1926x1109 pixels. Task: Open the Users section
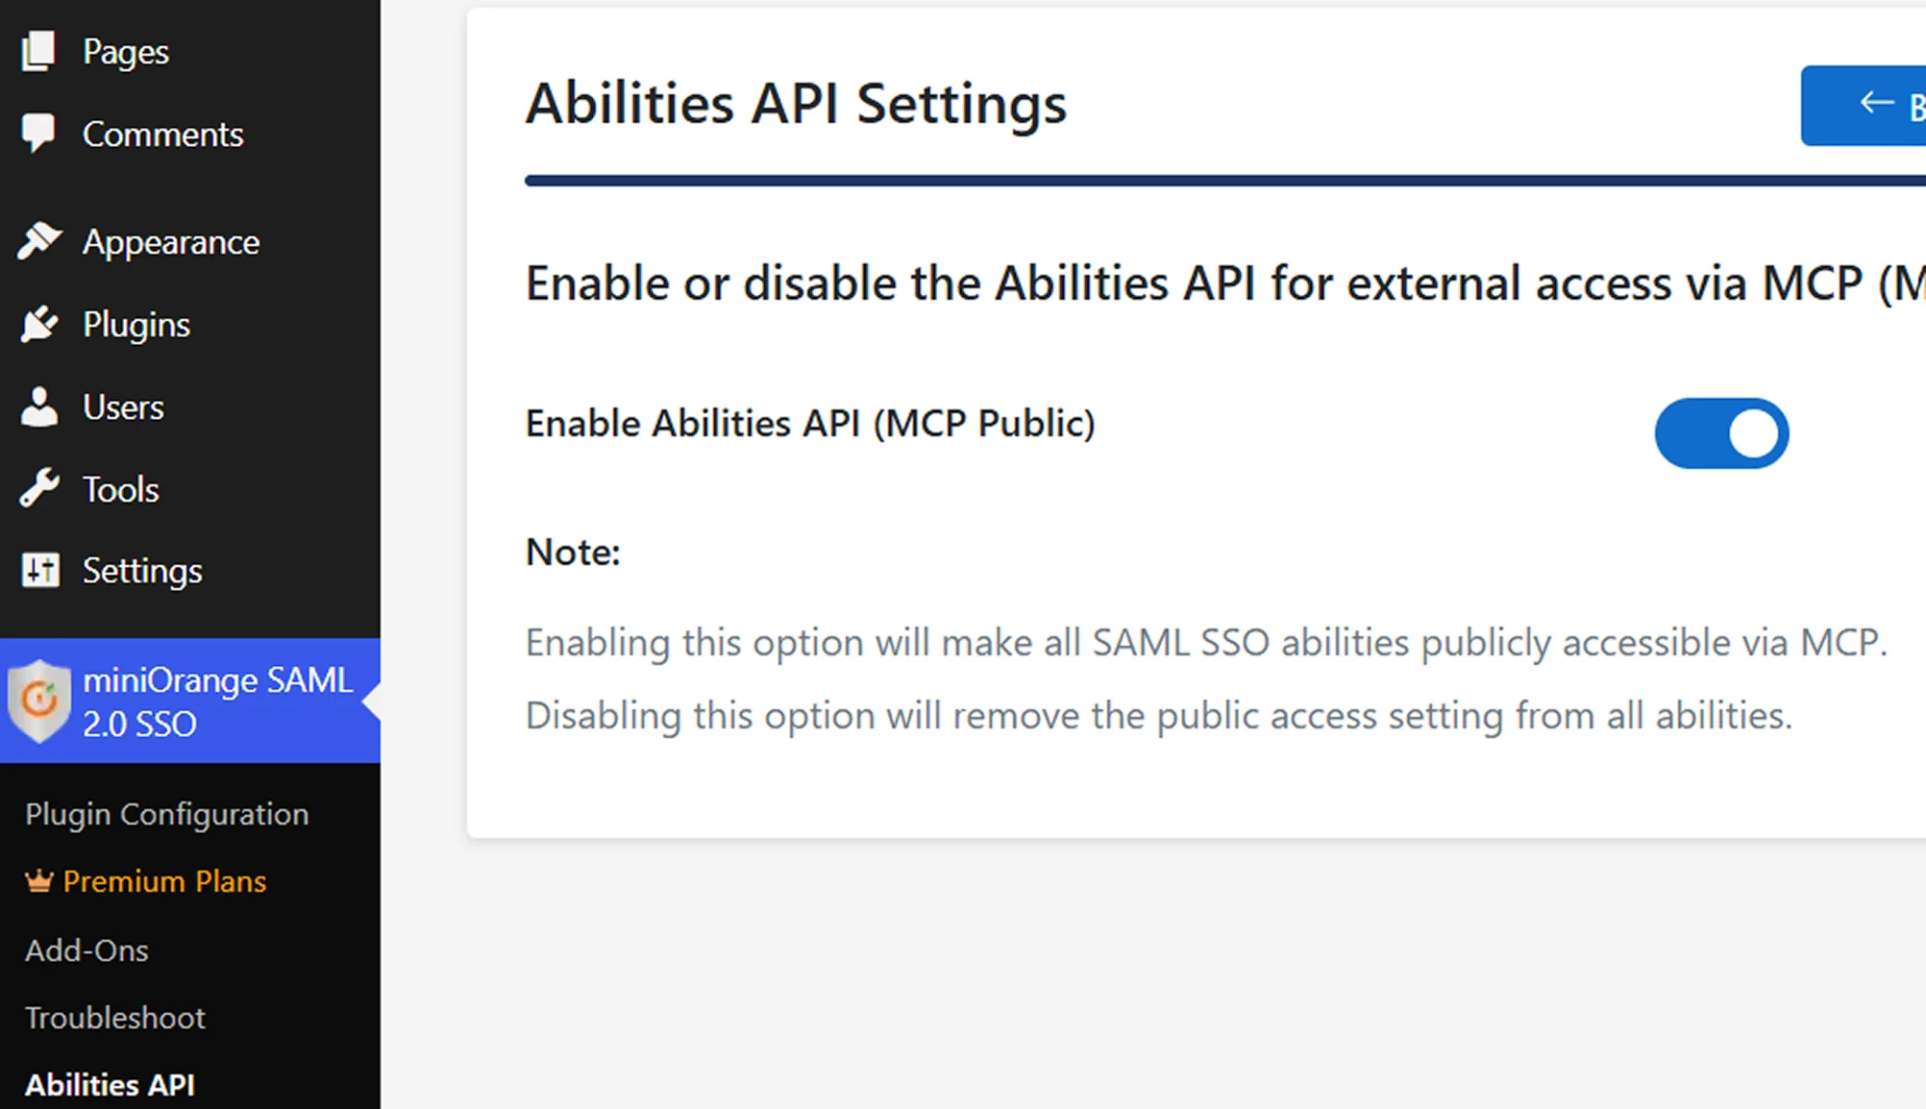click(123, 407)
